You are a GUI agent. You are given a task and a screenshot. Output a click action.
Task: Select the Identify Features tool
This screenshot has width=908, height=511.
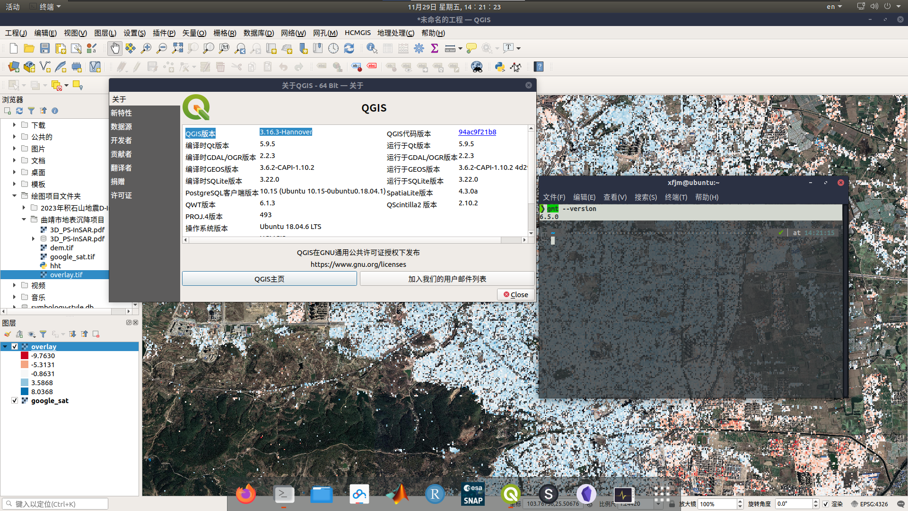point(372,48)
